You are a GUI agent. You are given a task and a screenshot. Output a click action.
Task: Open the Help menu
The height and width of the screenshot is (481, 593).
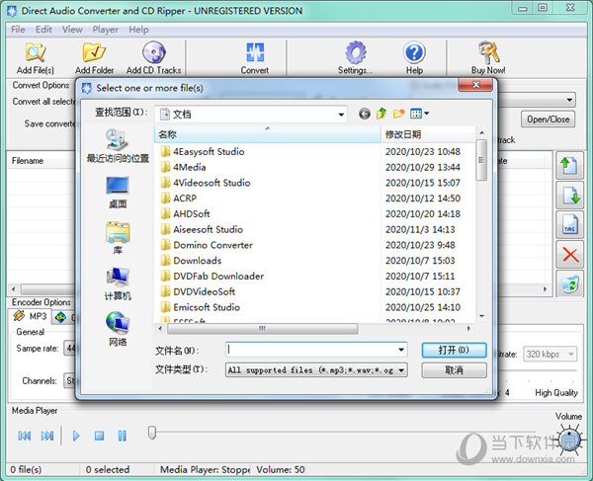click(x=138, y=30)
